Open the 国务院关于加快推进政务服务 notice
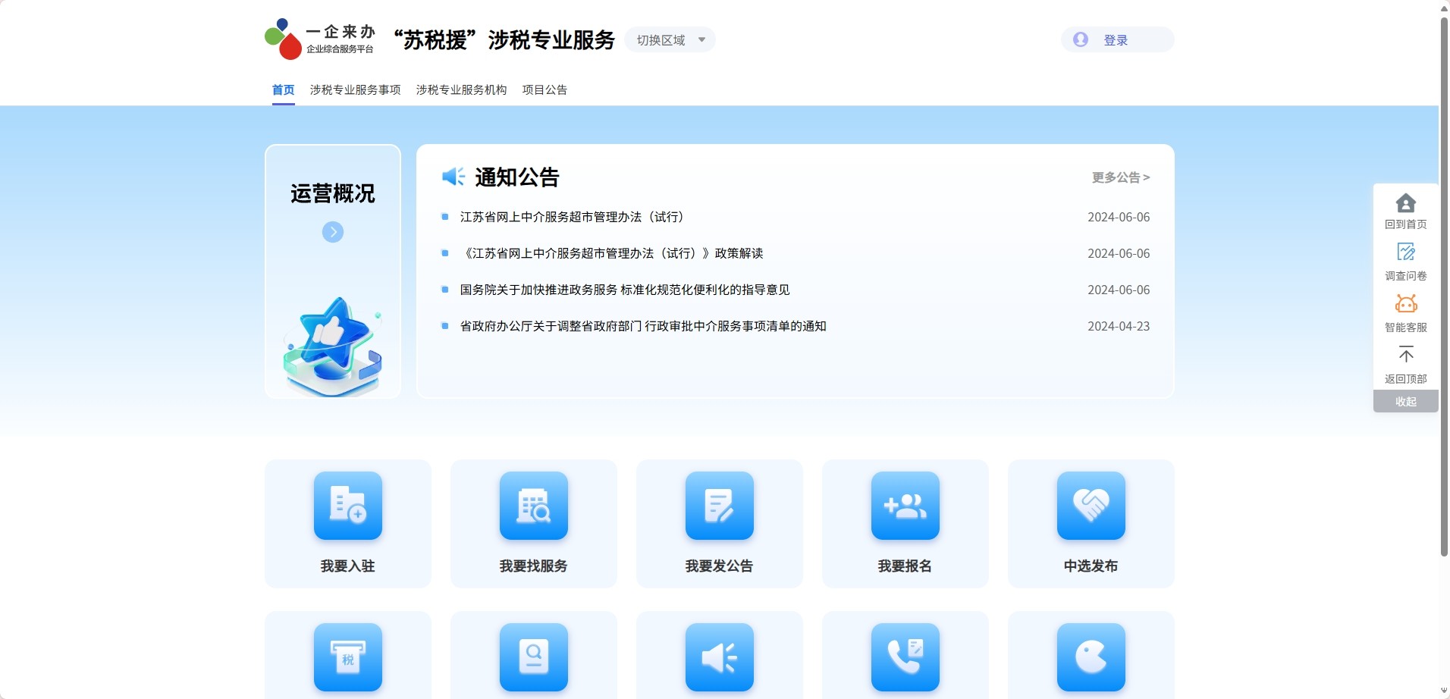1450x699 pixels. (x=624, y=290)
